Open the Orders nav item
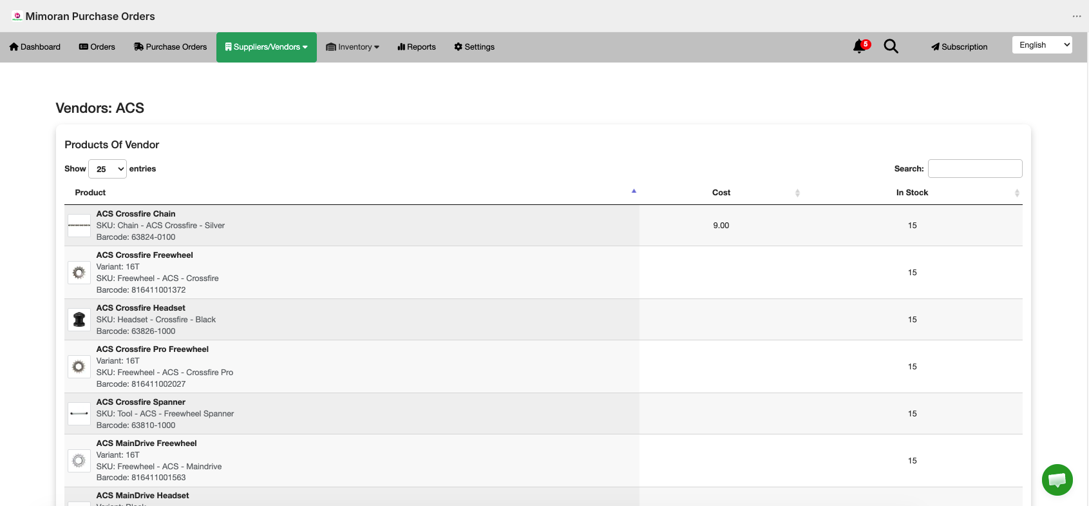1089x506 pixels. [97, 47]
